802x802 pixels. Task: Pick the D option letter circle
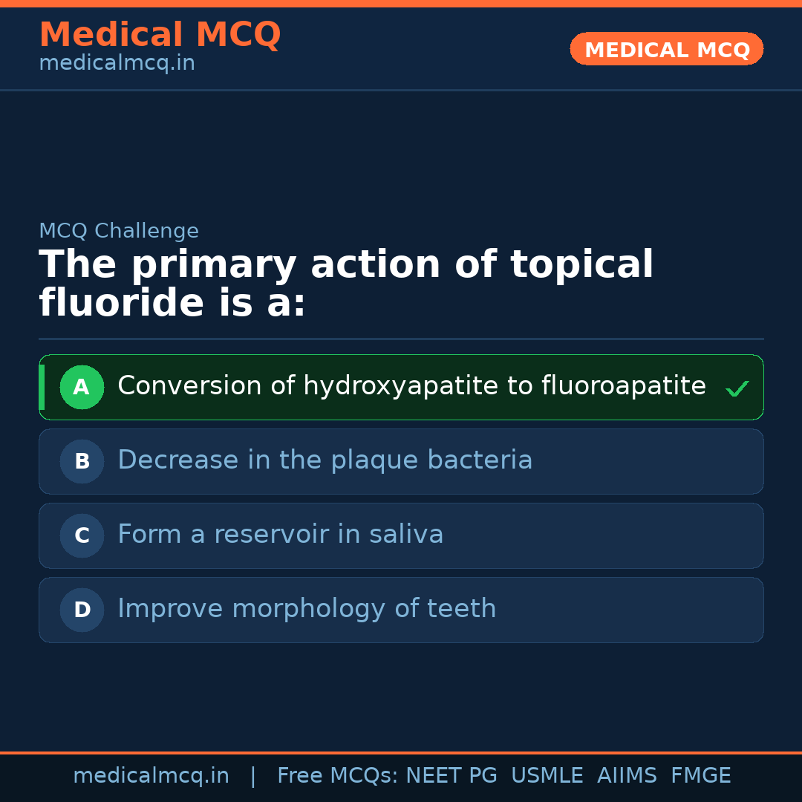pos(82,610)
